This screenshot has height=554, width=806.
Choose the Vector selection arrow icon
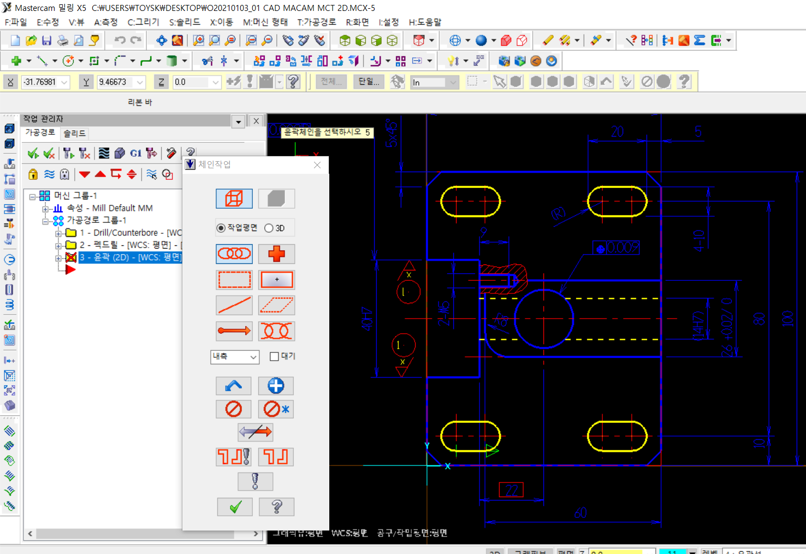point(234,331)
